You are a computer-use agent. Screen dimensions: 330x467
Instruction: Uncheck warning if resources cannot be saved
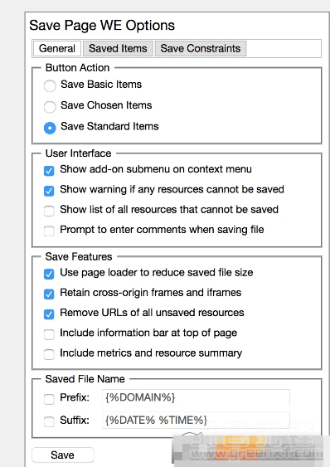(49, 191)
